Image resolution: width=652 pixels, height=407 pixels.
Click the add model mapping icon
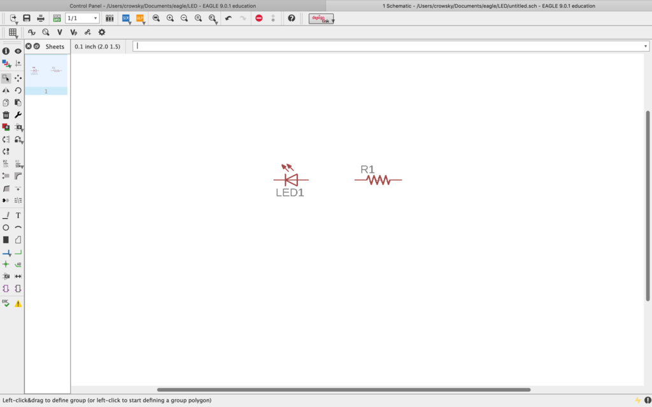pos(88,32)
